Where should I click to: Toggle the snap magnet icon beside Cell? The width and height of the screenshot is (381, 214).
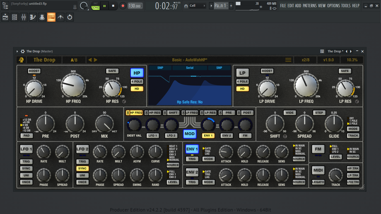tap(186, 6)
